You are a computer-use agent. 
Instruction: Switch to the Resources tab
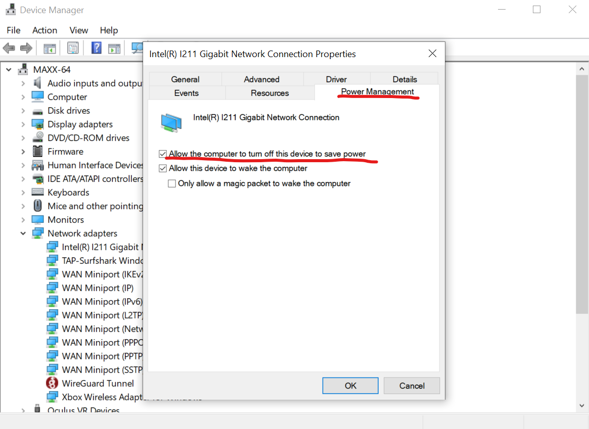(269, 93)
